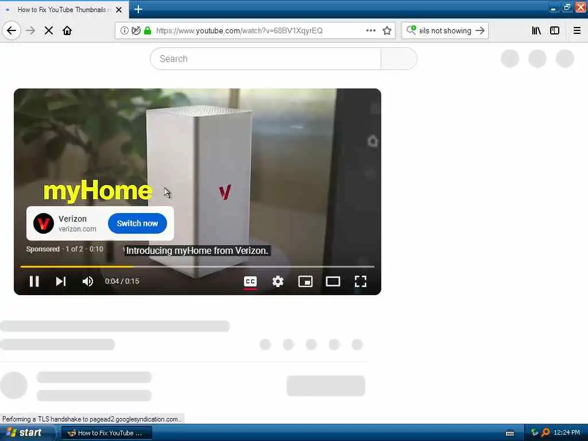Click the 12:24 PM clock

coord(567,432)
